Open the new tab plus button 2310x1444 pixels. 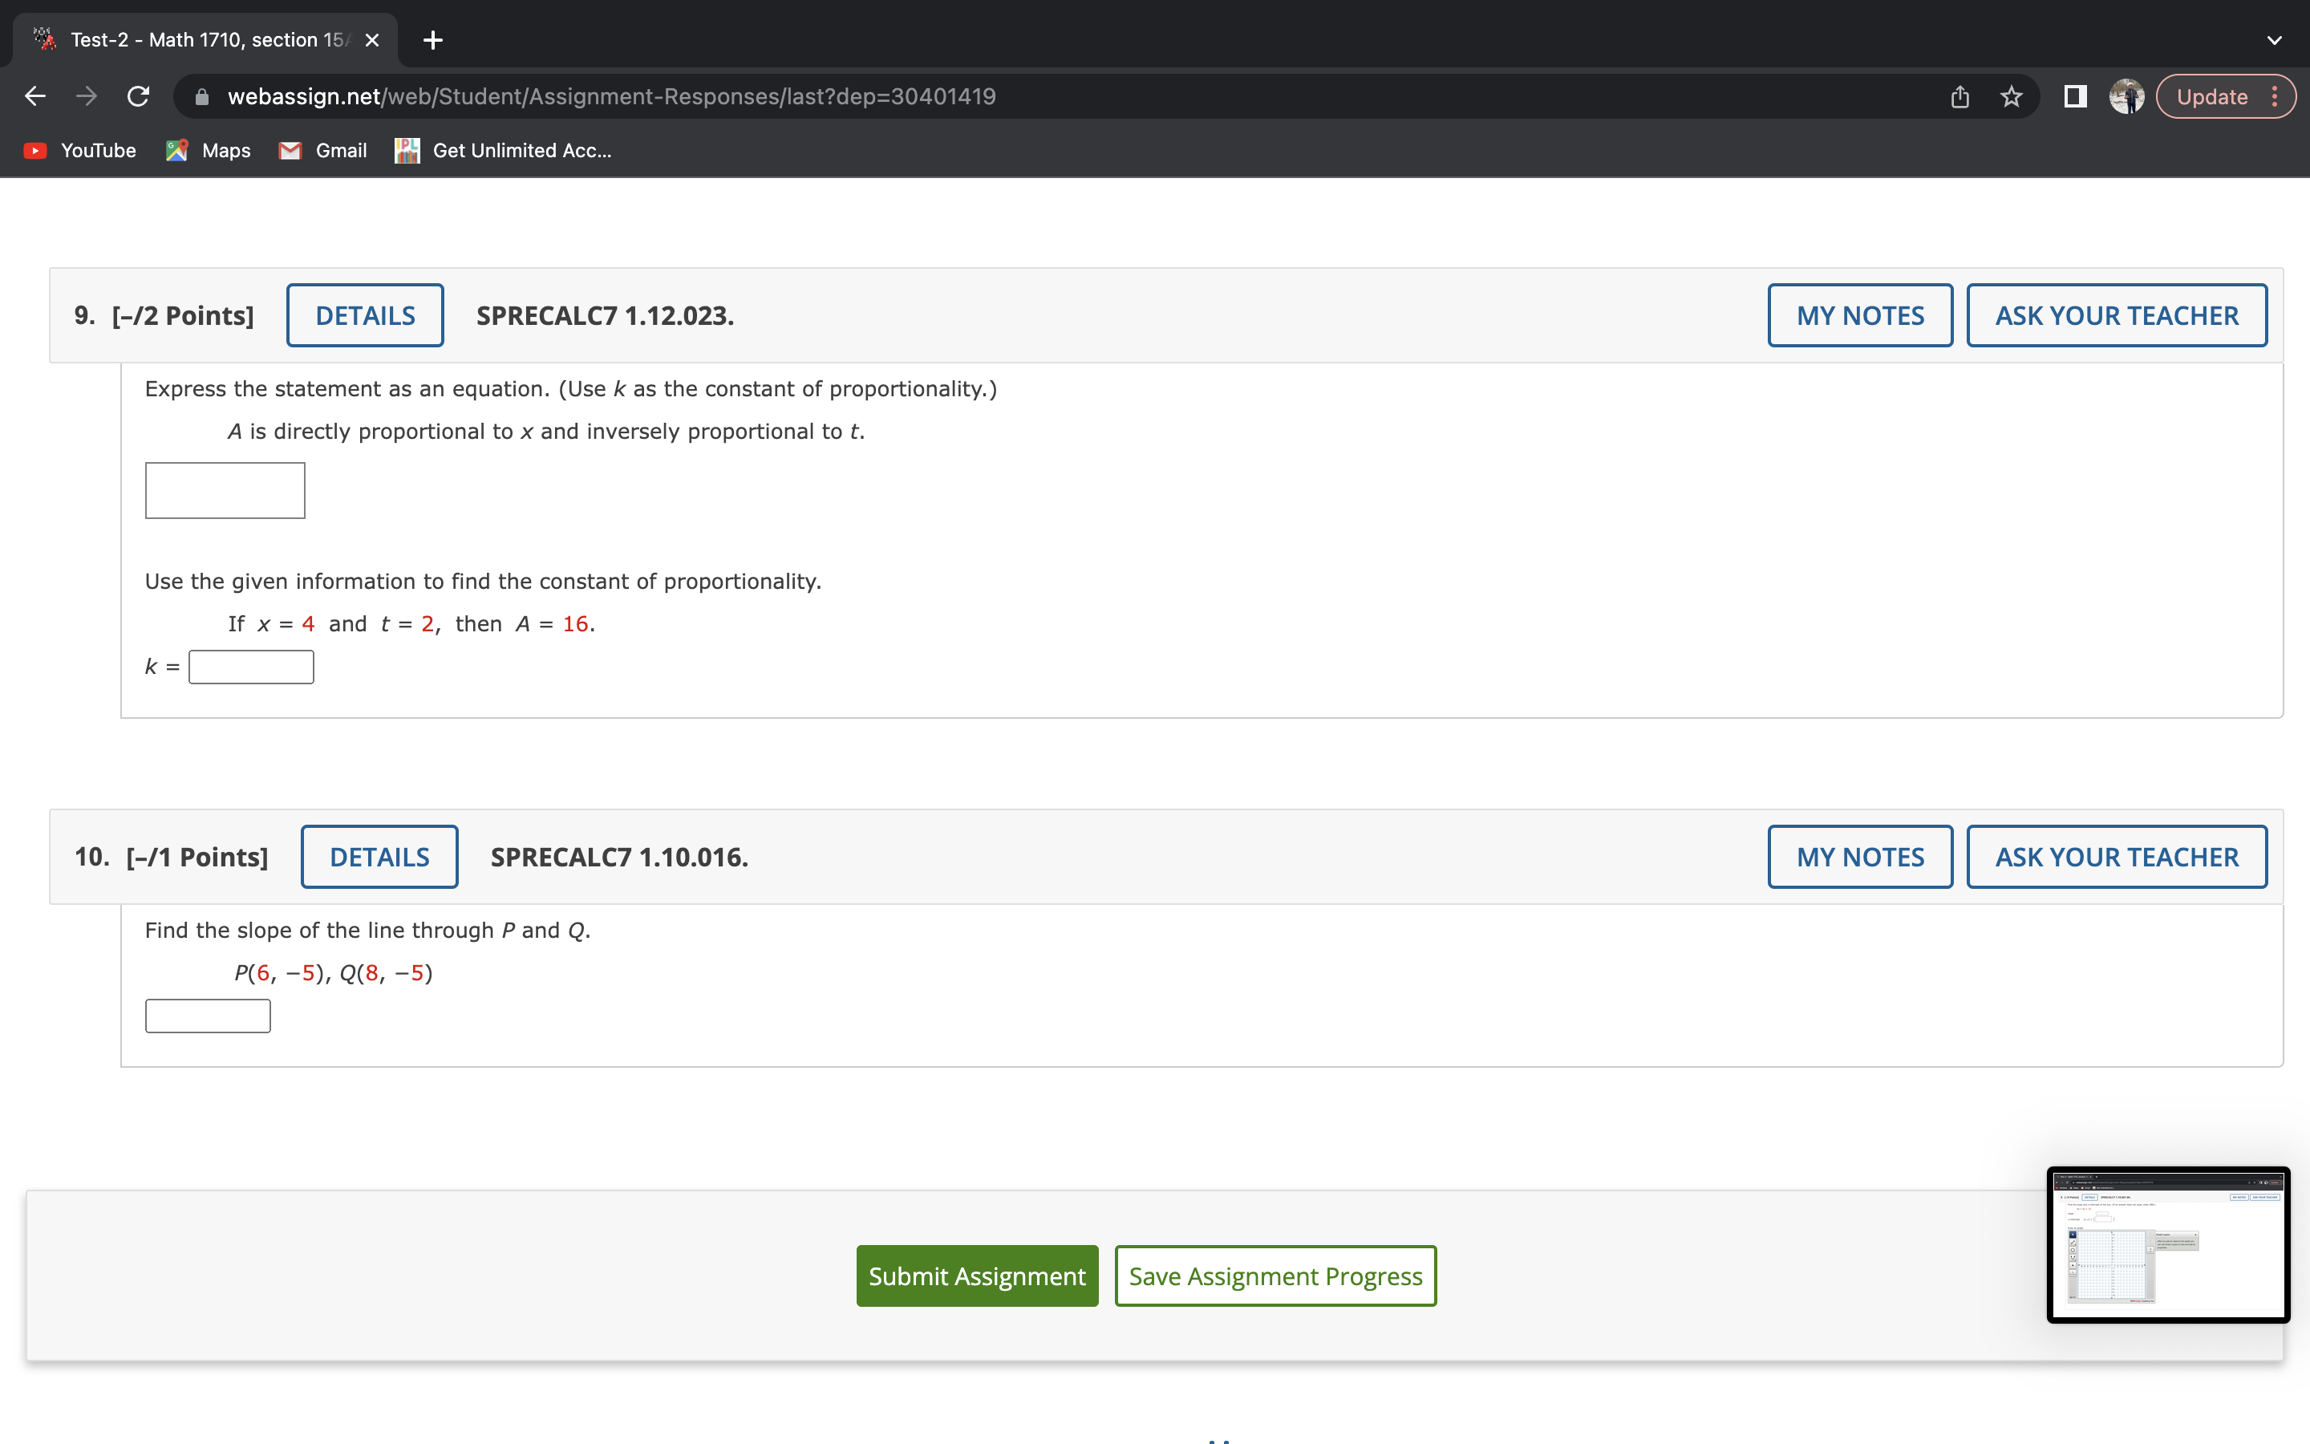point(432,40)
